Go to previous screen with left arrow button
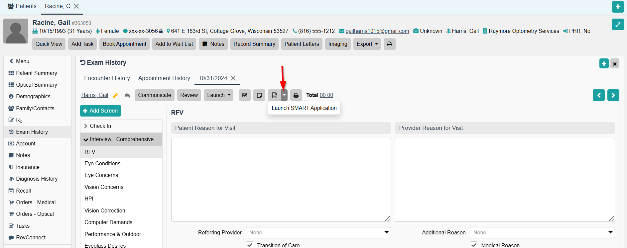Image resolution: width=627 pixels, height=248 pixels. click(598, 95)
